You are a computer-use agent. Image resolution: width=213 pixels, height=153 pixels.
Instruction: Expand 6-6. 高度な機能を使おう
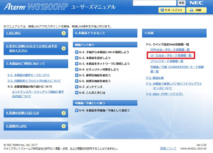point(77,81)
